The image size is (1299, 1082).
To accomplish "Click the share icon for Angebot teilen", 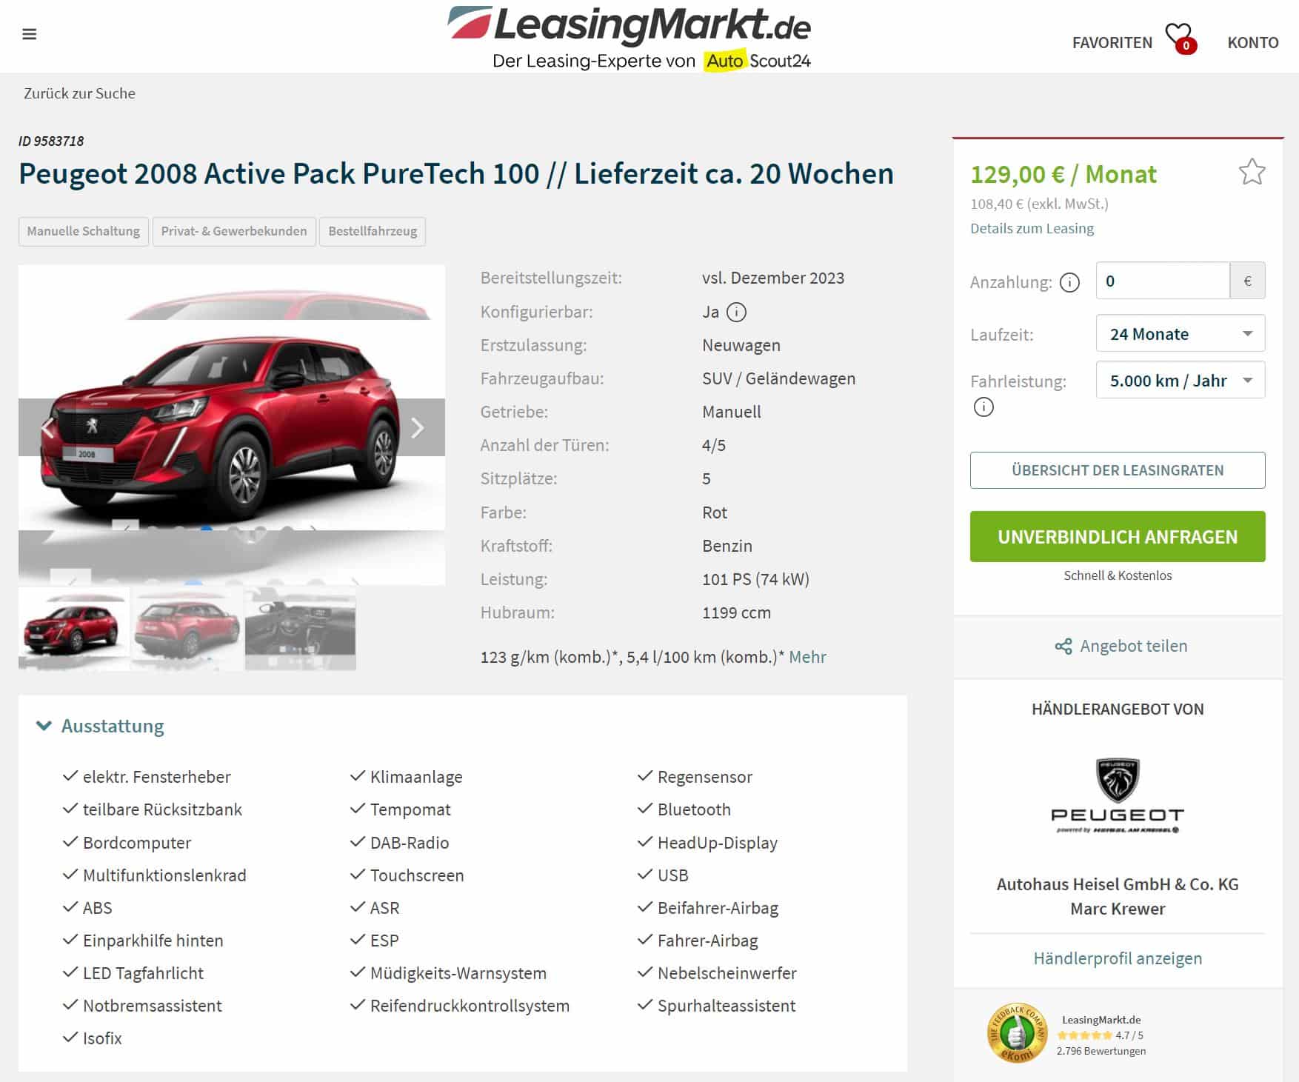I will pyautogui.click(x=1063, y=647).
